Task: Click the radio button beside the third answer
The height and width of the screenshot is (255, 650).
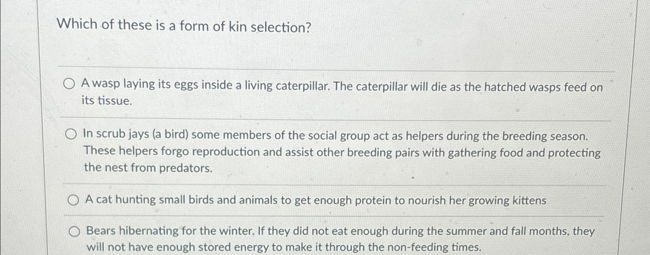Action: click(x=73, y=199)
